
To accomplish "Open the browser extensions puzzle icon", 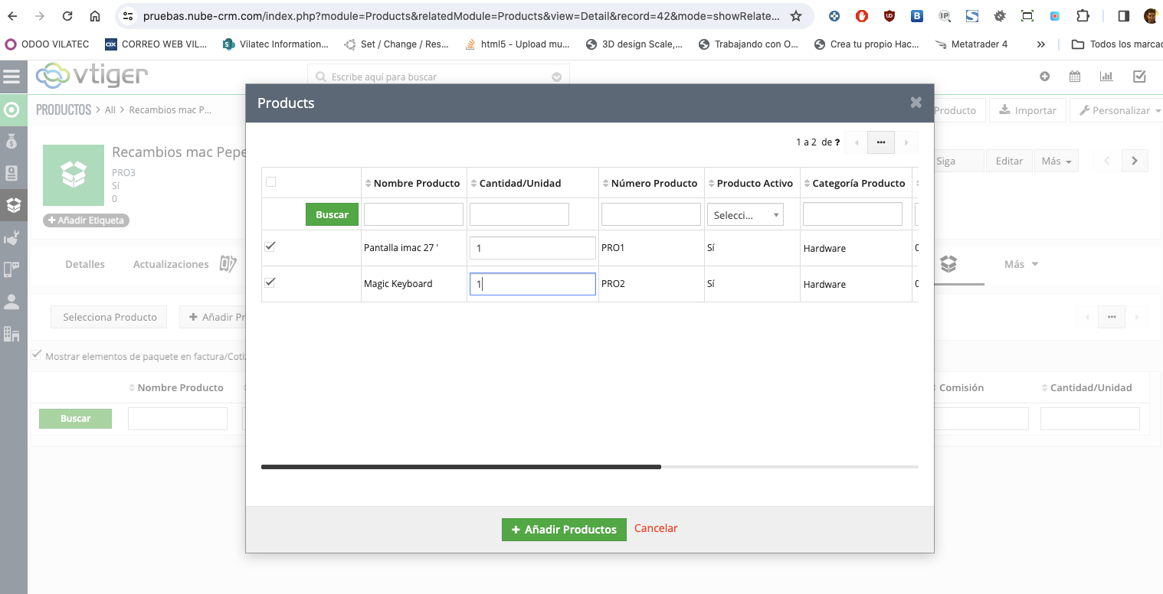I will [1082, 16].
